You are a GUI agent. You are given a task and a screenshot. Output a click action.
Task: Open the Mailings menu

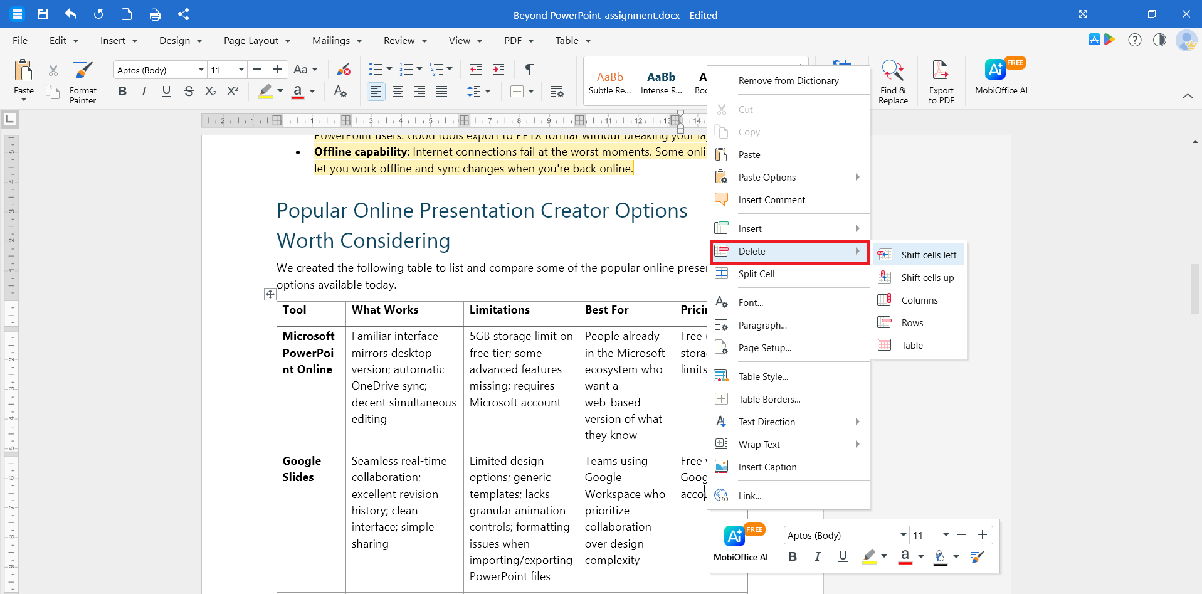click(x=337, y=40)
